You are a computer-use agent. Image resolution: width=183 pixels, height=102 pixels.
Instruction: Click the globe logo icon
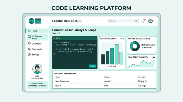coord(31,21)
